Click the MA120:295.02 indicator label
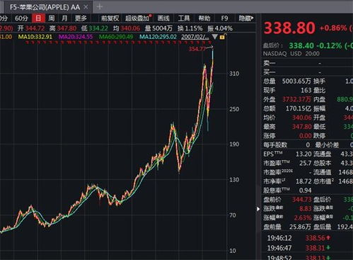This screenshot has height=260, width=353. coord(158,37)
